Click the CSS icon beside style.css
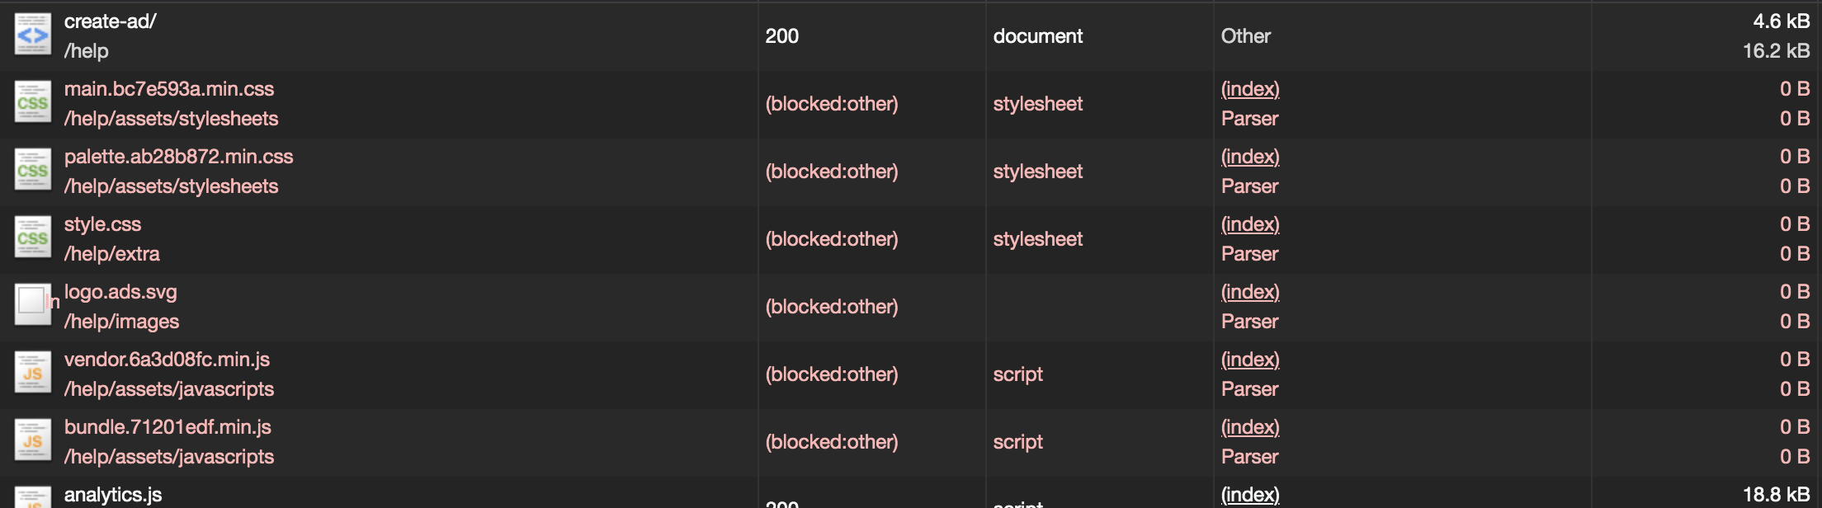Image resolution: width=1822 pixels, height=508 pixels. 31,238
